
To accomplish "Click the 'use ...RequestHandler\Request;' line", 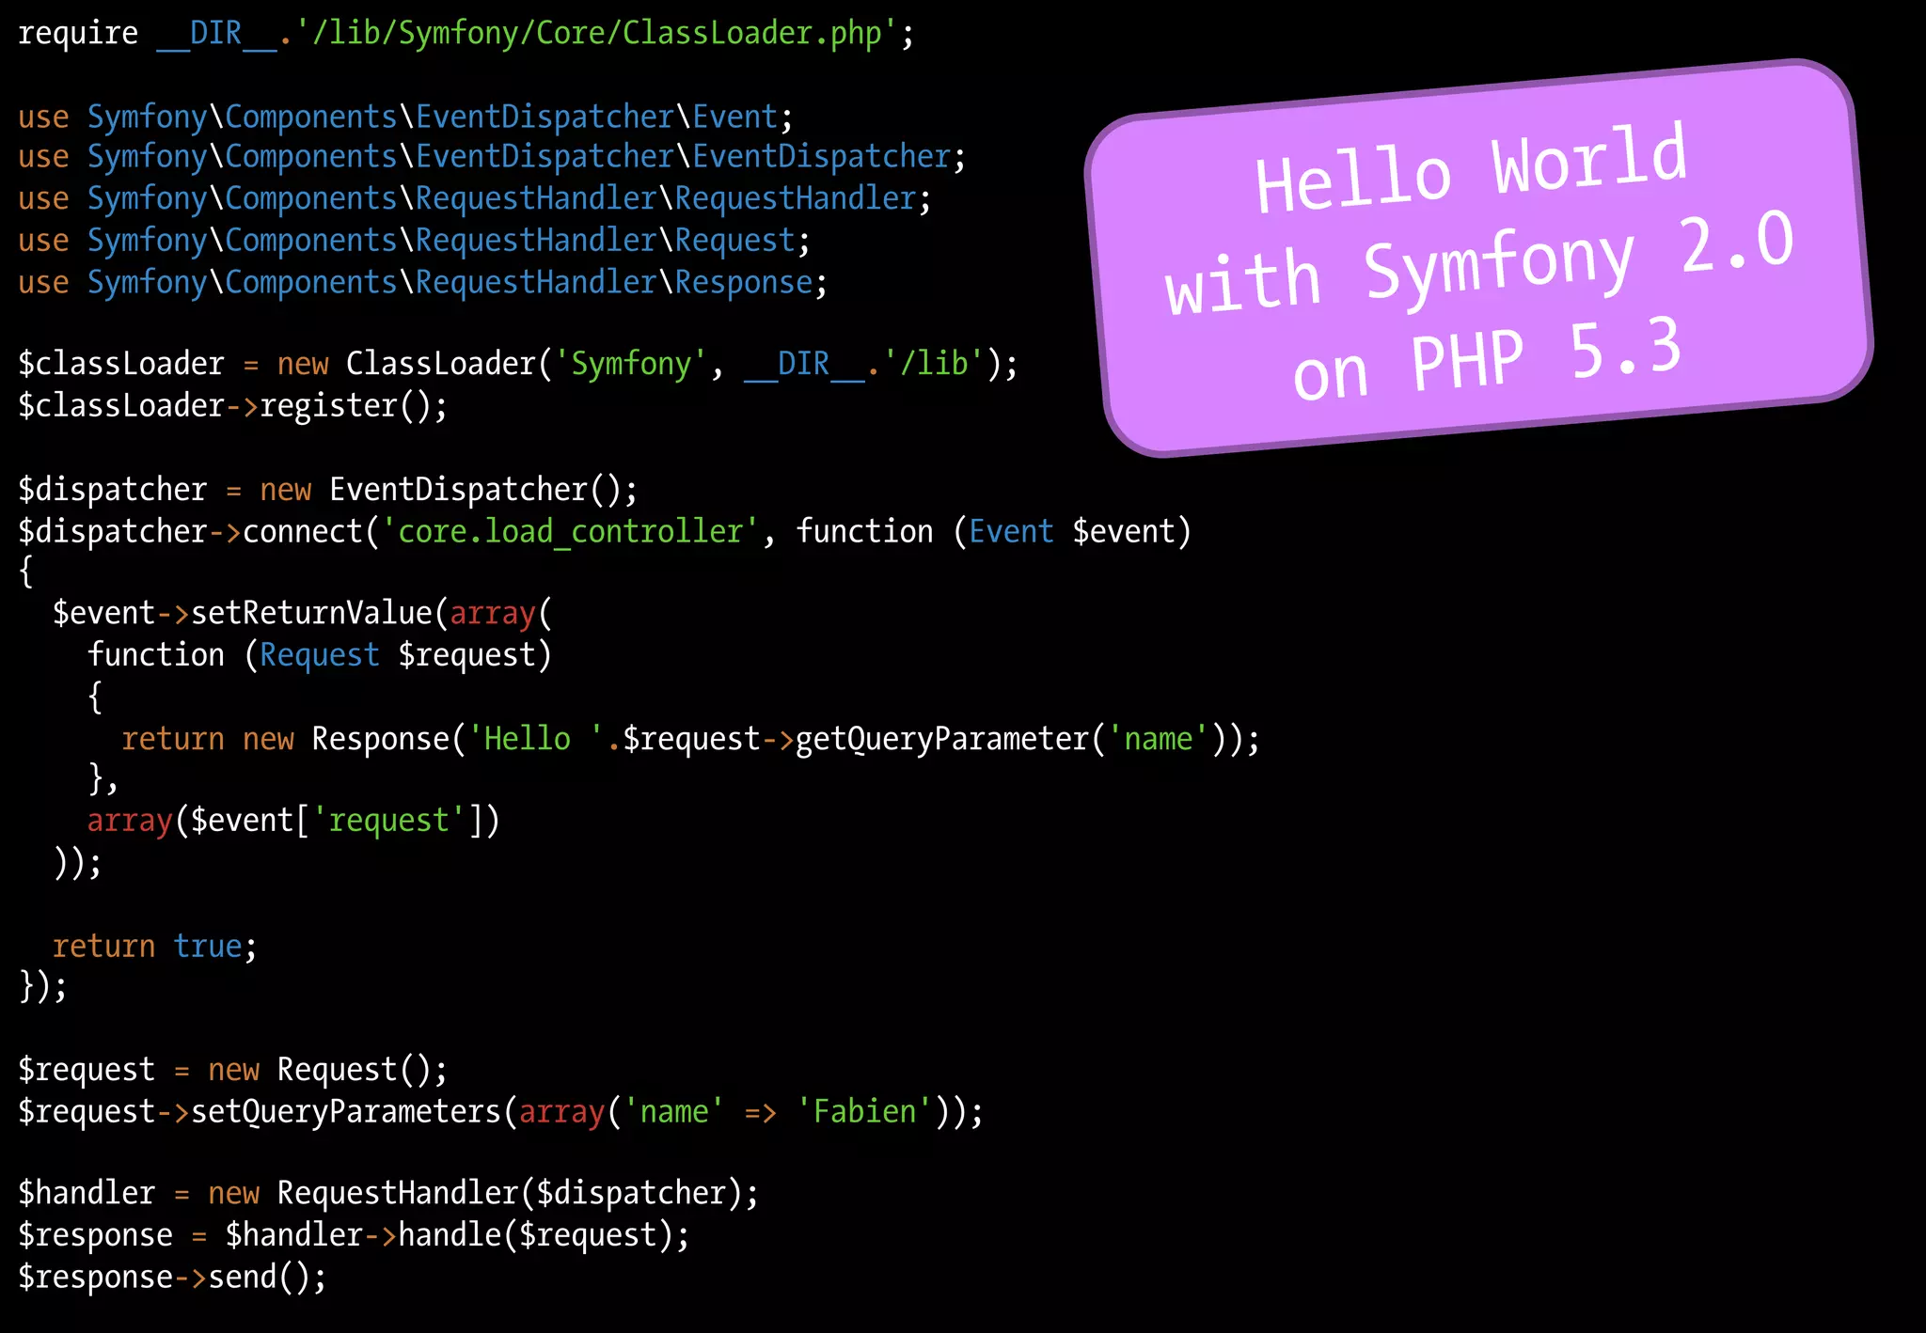I will click(x=414, y=242).
